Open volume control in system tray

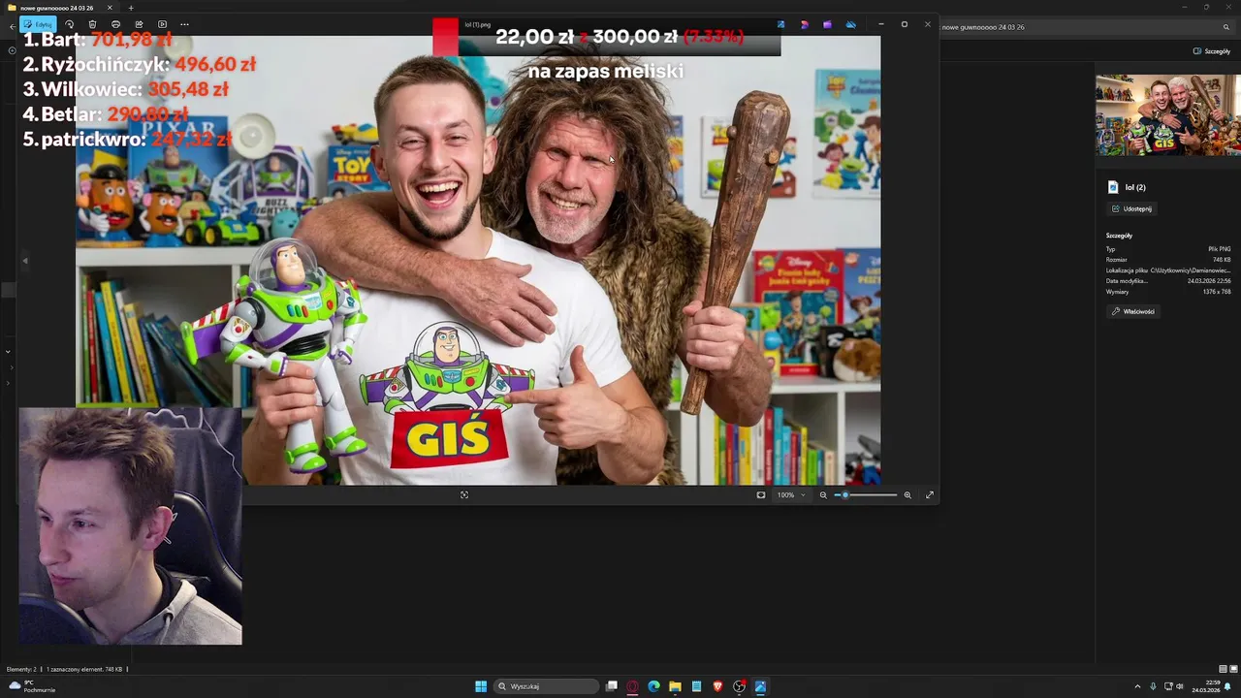[x=1180, y=686]
